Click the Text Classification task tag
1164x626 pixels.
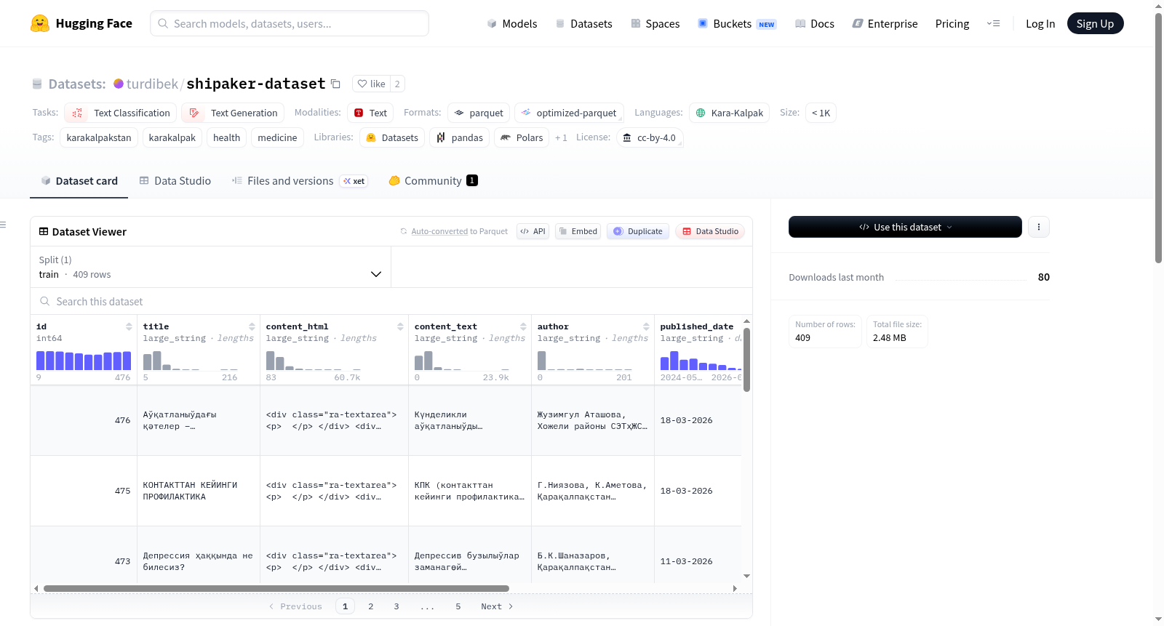click(121, 113)
